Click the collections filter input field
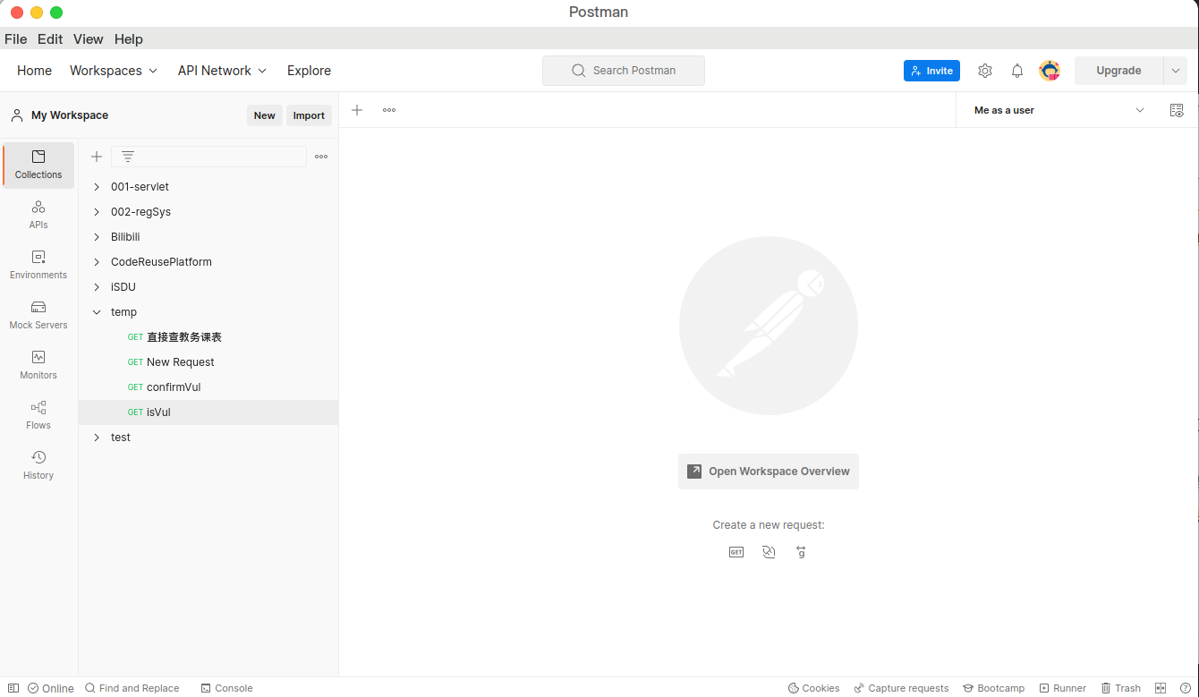 point(208,157)
